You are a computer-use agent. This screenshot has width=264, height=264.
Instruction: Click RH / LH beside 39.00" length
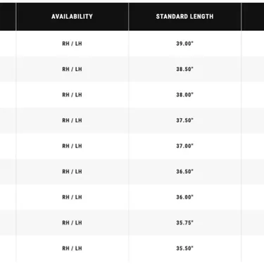(72, 44)
